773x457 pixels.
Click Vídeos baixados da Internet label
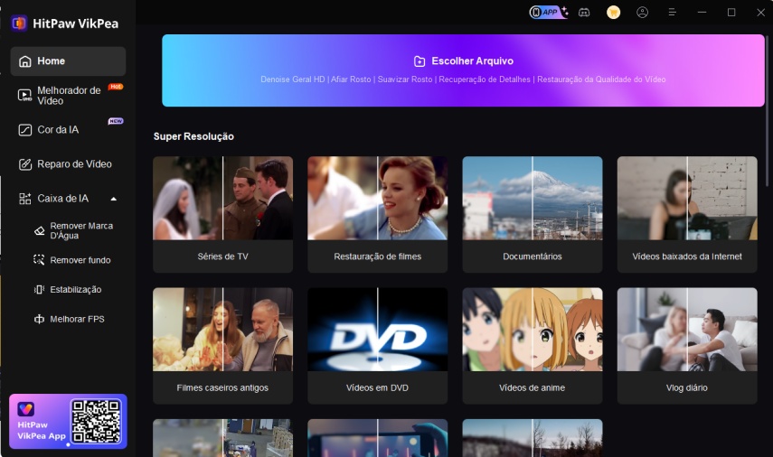[687, 256]
